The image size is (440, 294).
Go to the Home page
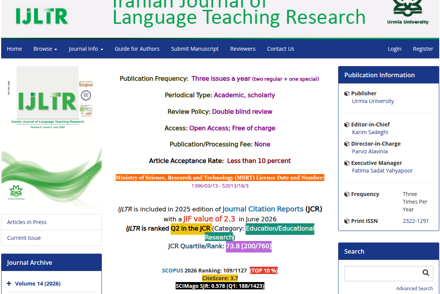coord(14,49)
